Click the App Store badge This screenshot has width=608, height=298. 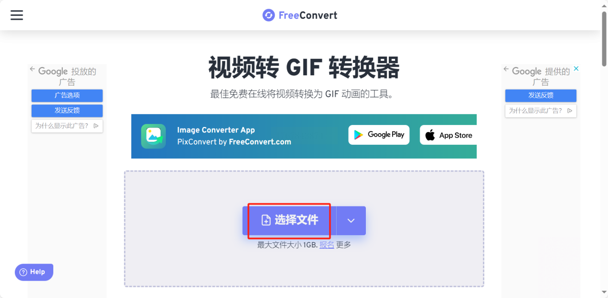pos(448,135)
